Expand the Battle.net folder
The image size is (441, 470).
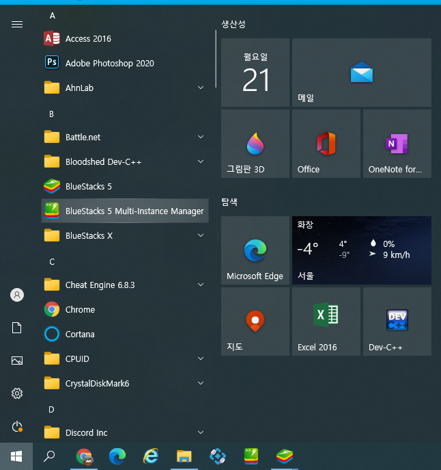pos(125,137)
